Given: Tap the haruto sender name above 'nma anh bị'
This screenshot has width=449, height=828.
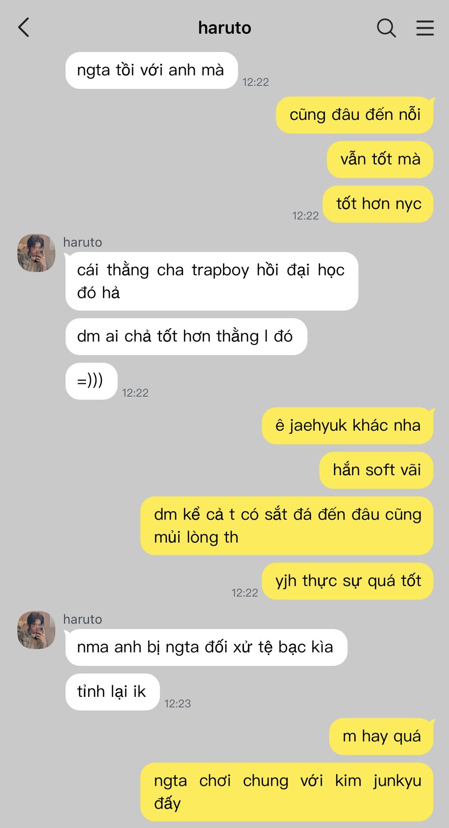Looking at the screenshot, I should pyautogui.click(x=83, y=619).
